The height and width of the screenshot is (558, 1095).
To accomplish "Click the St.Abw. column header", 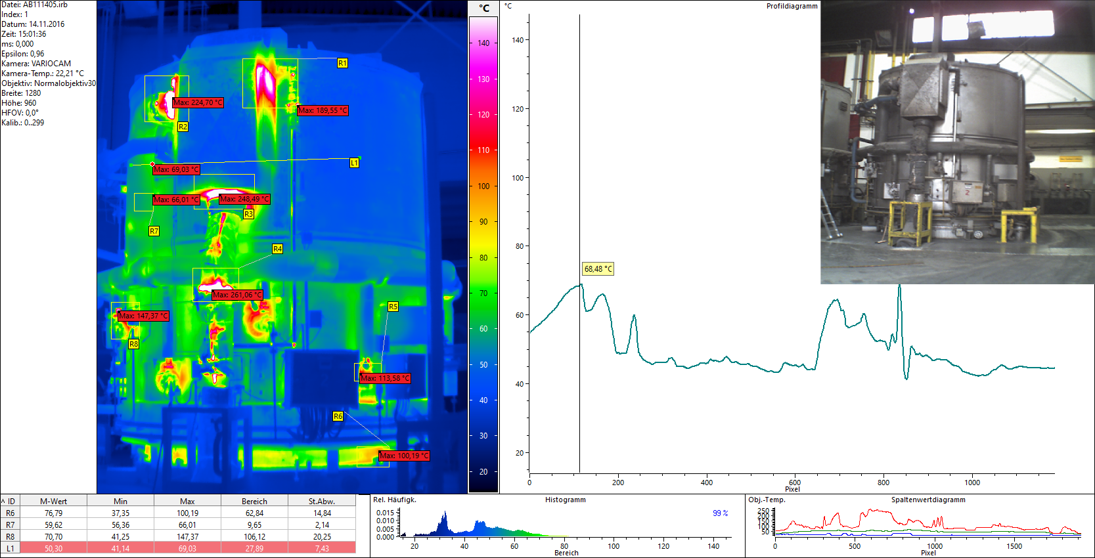I will coord(322,501).
